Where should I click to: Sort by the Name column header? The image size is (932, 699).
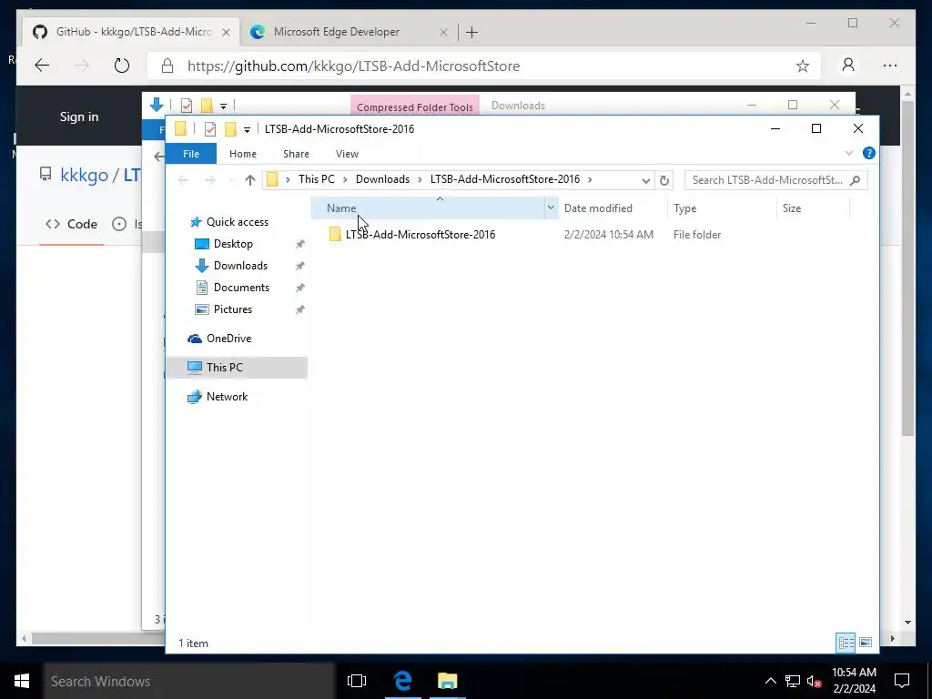point(428,208)
